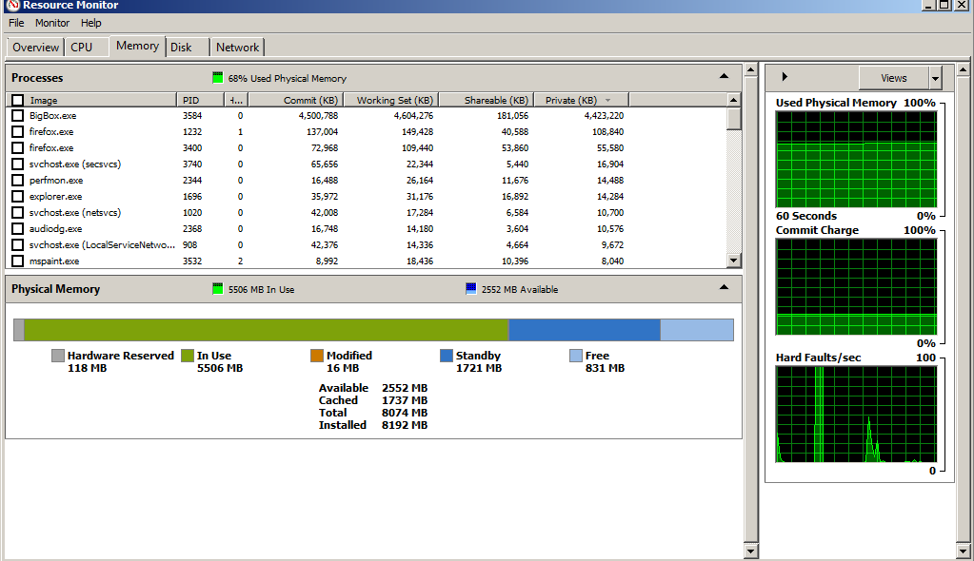Click the Hard Faults/sec graph
The width and height of the screenshot is (974, 561).
coord(856,415)
